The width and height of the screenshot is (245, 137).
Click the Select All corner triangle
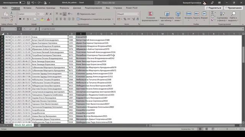click(3, 34)
